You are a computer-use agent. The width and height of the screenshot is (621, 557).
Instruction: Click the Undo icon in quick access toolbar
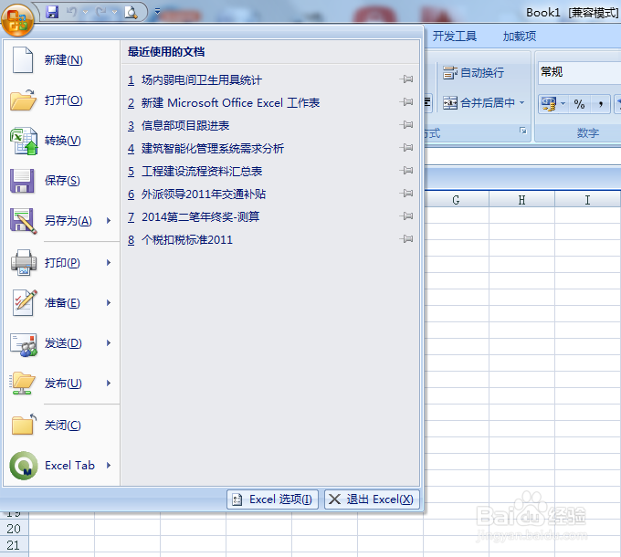pyautogui.click(x=71, y=12)
